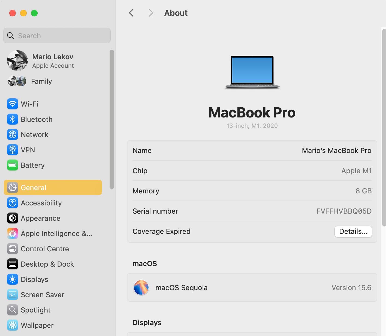Click the Search input field

pyautogui.click(x=57, y=36)
